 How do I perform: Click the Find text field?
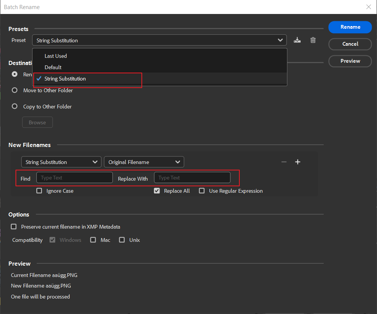74,177
